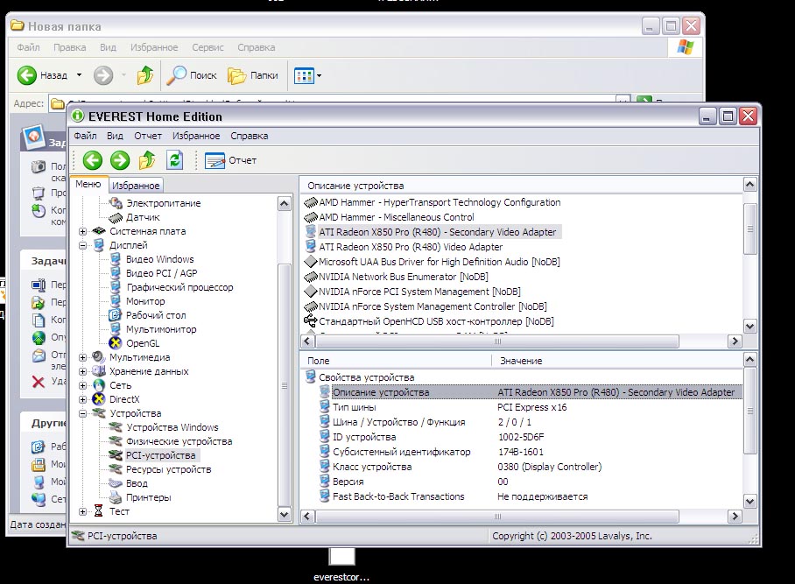Click the Класс устройства property row
This screenshot has height=584, width=795.
coord(531,467)
